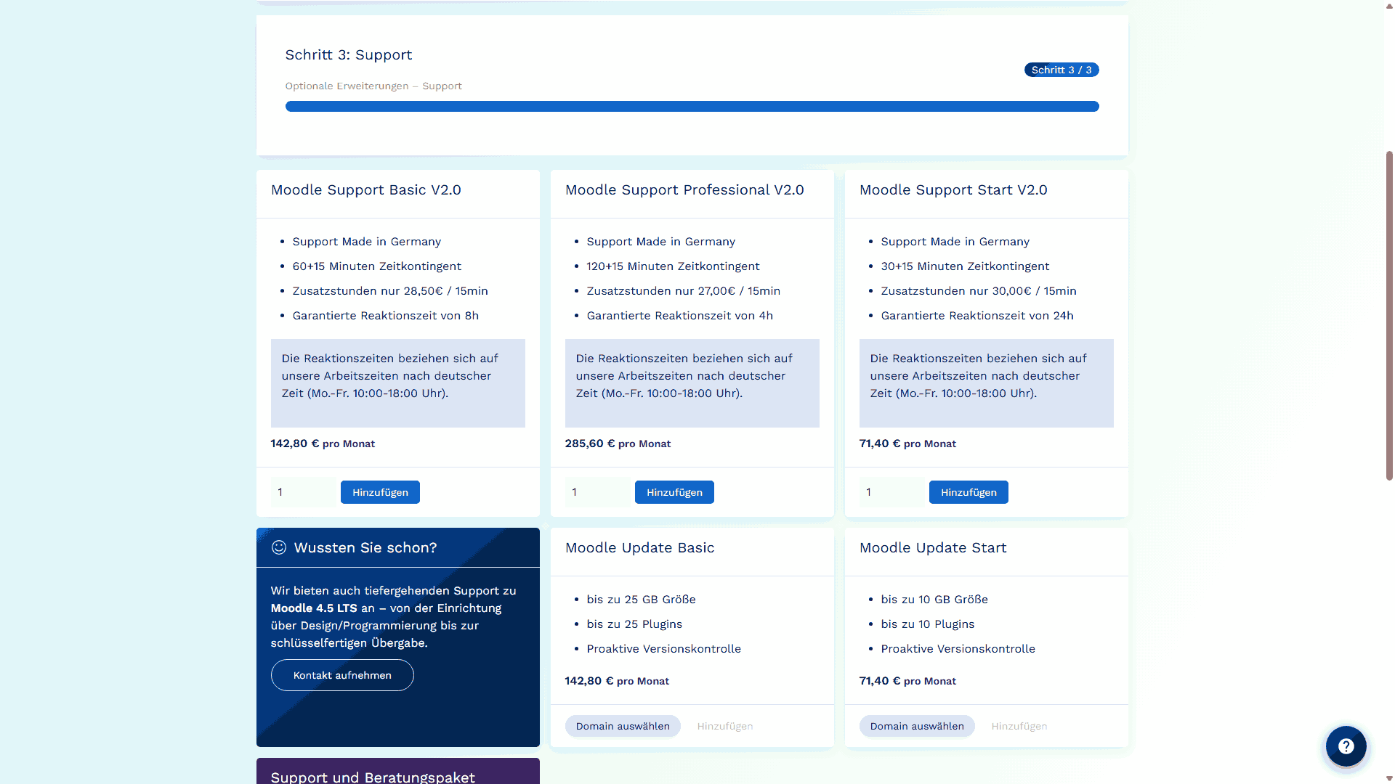
Task: Select heading Moodle Support Start V2.0
Action: pos(953,189)
